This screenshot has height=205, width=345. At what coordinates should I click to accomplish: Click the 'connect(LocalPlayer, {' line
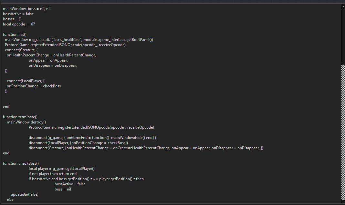[x=26, y=81]
